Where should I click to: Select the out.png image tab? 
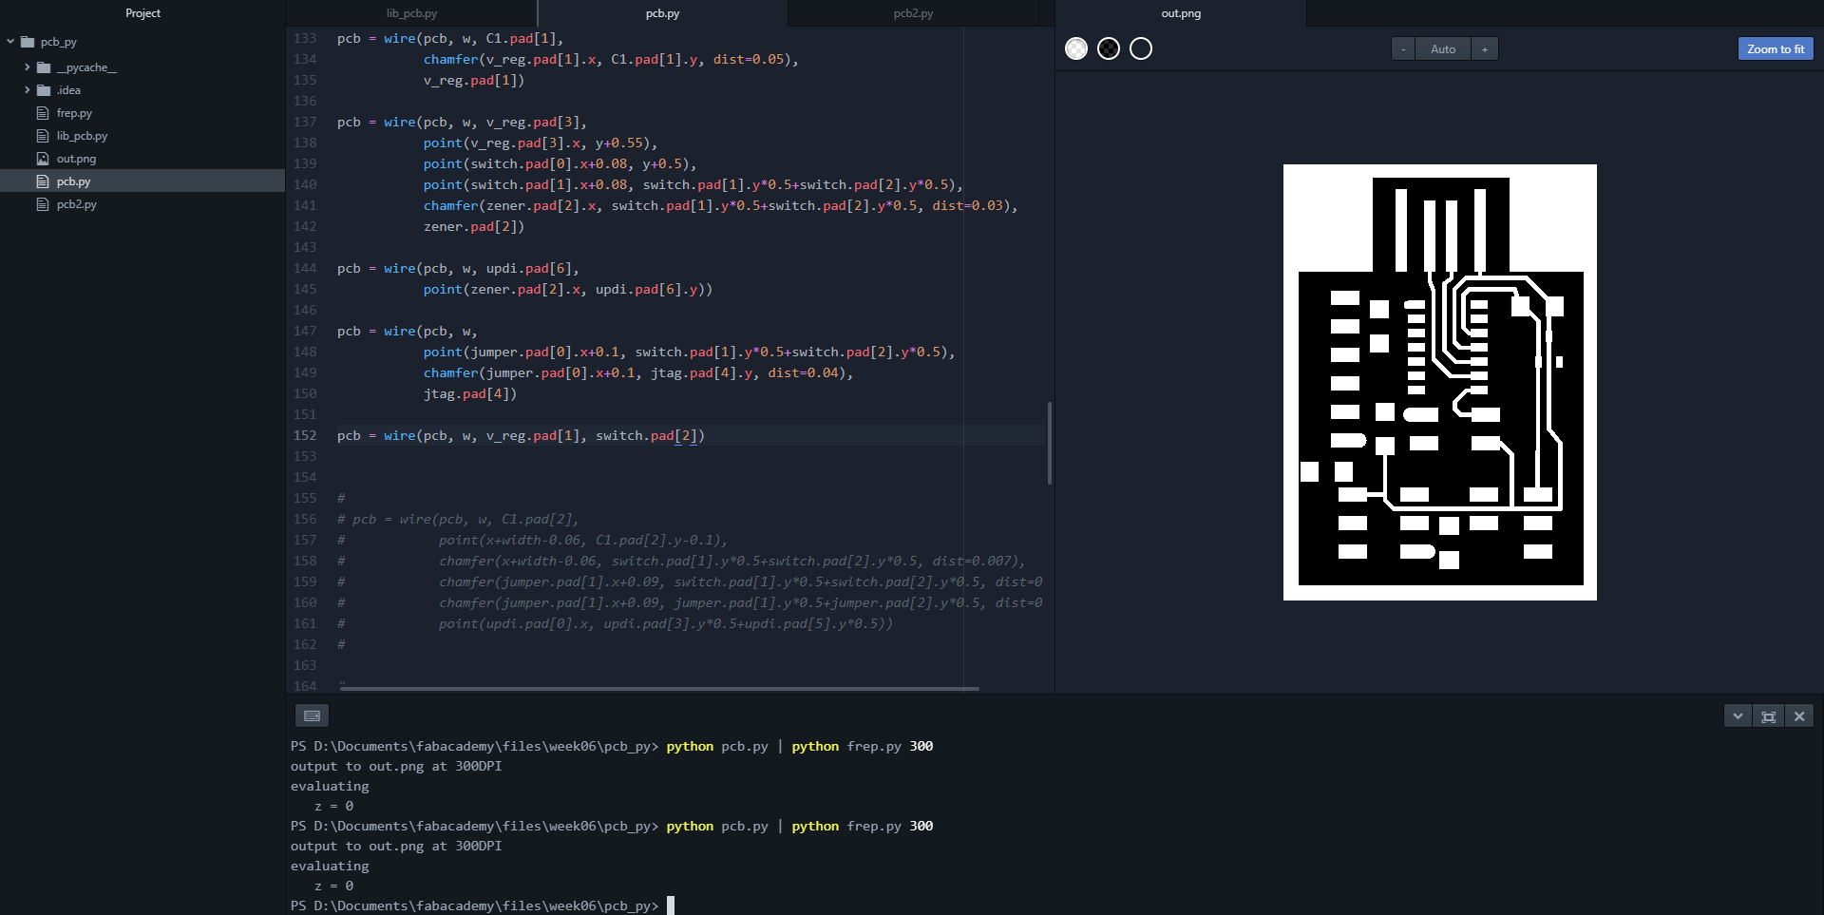click(1181, 13)
